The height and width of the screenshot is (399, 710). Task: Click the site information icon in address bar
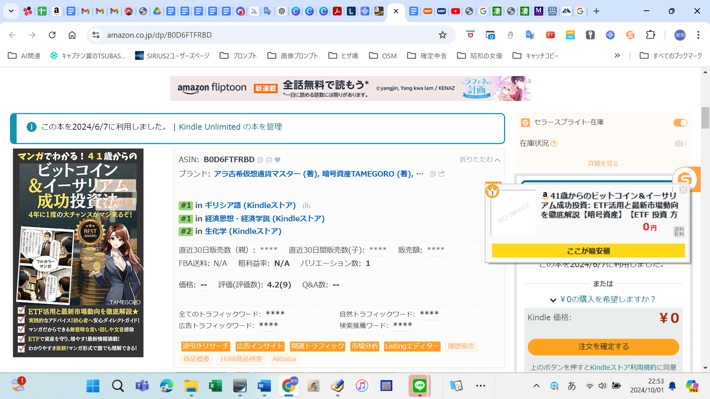[96, 35]
